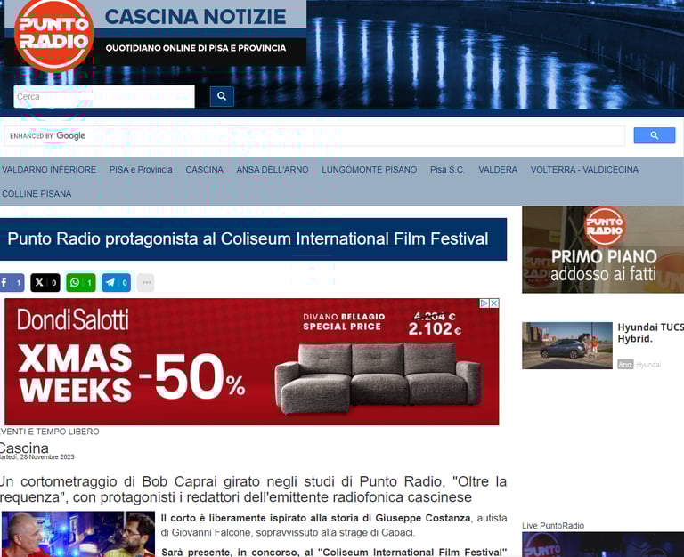Image resolution: width=684 pixels, height=557 pixels.
Task: Click the Ann. Hyundai ad label
Action: [x=639, y=364]
